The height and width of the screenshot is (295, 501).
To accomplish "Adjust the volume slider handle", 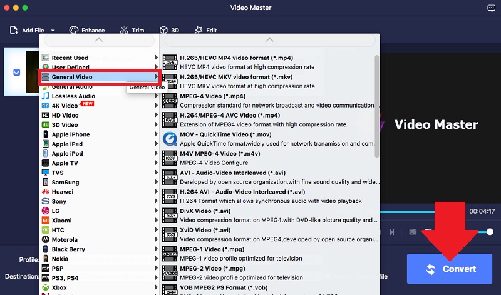I will [490, 232].
